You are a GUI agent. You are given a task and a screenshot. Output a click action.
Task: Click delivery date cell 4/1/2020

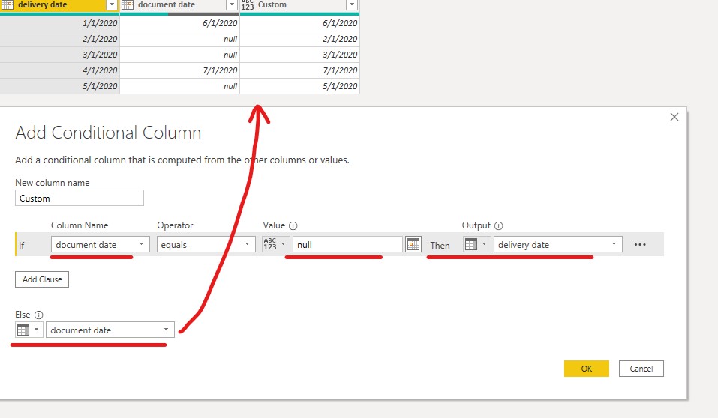tap(59, 70)
